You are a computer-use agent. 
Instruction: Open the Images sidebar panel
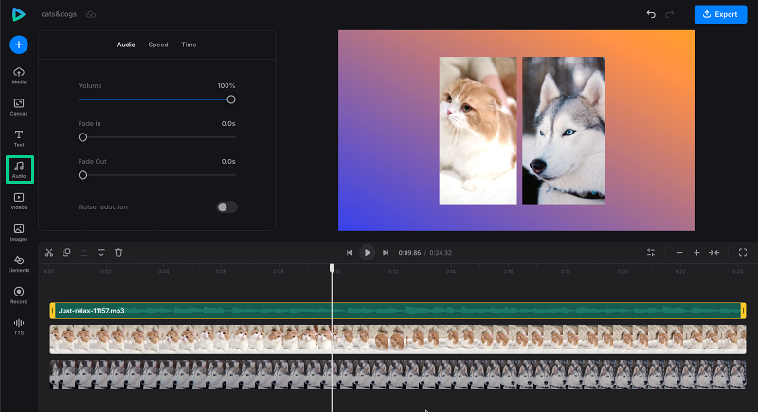pyautogui.click(x=19, y=233)
